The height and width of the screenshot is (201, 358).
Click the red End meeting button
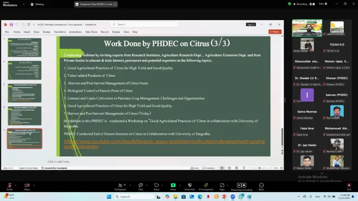point(349,185)
